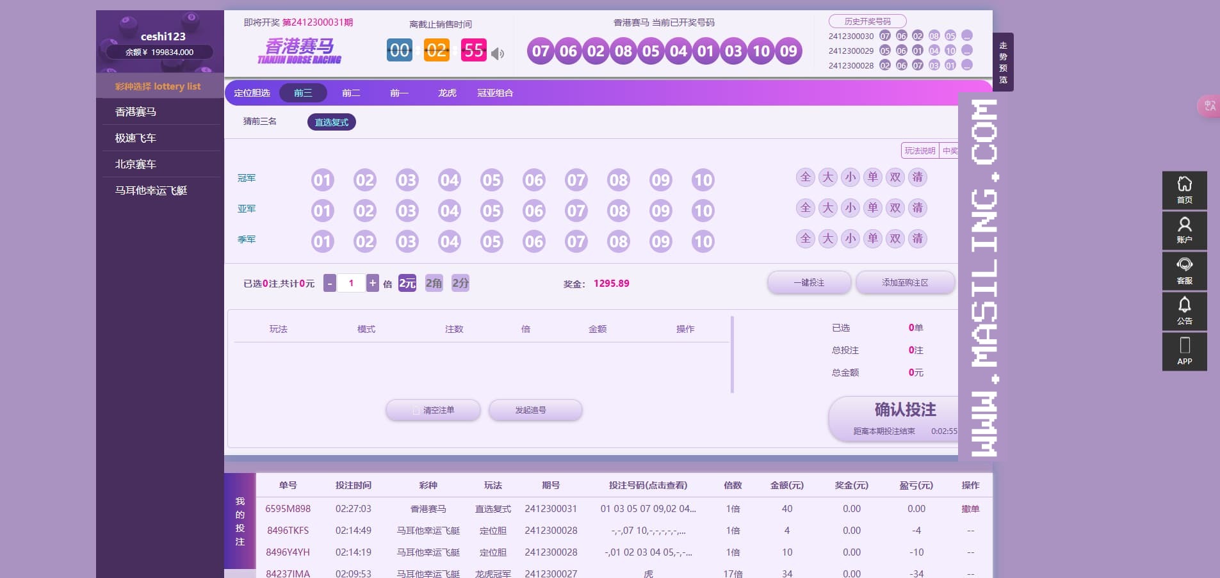Click the bet multiplier input field
The height and width of the screenshot is (578, 1220).
click(x=351, y=283)
